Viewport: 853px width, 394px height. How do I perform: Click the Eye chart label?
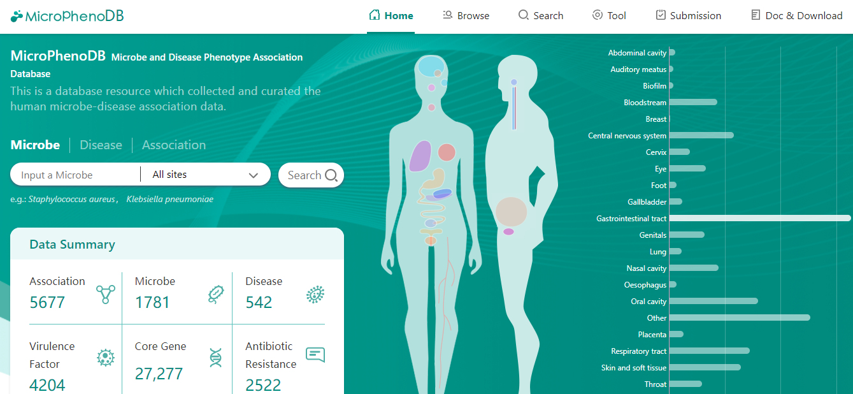click(661, 169)
